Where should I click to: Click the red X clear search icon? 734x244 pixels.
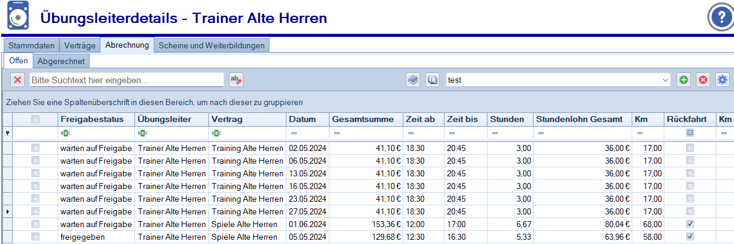tap(18, 80)
